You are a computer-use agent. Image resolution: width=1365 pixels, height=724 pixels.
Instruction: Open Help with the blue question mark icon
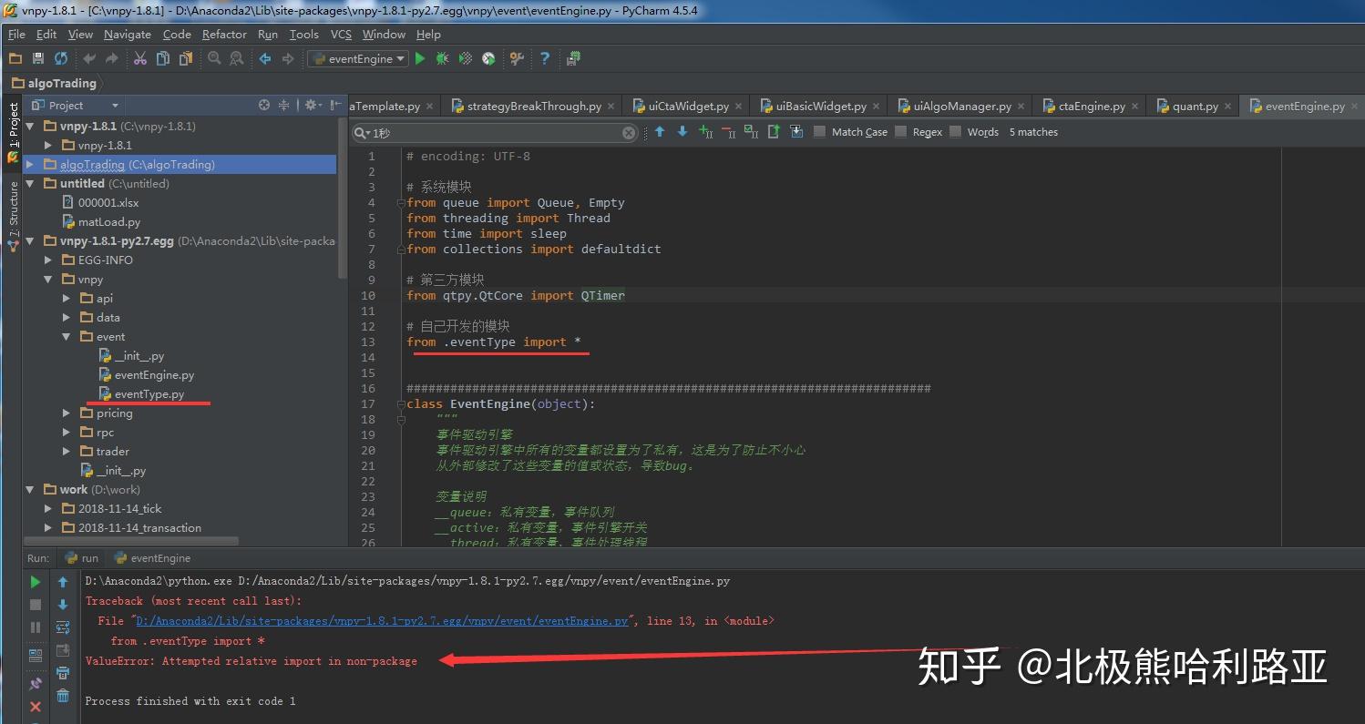[x=545, y=58]
